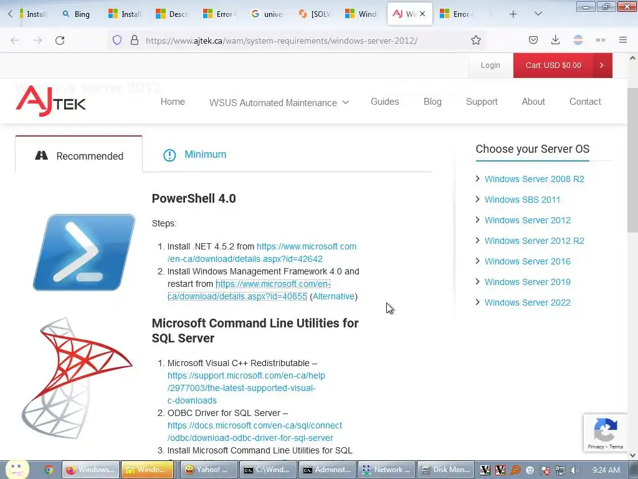
Task: Click the Start button orb
Action: (17, 470)
